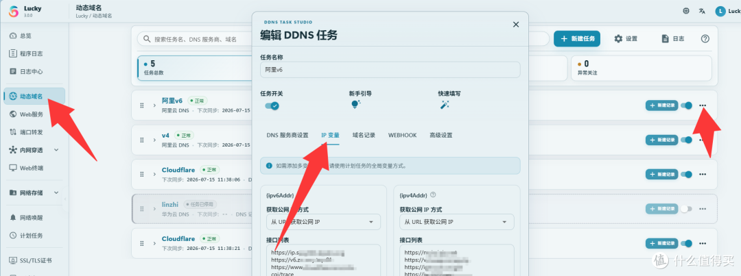Expand the Cloudflare 11:38:06 row
This screenshot has width=741, height=276.
[154, 174]
